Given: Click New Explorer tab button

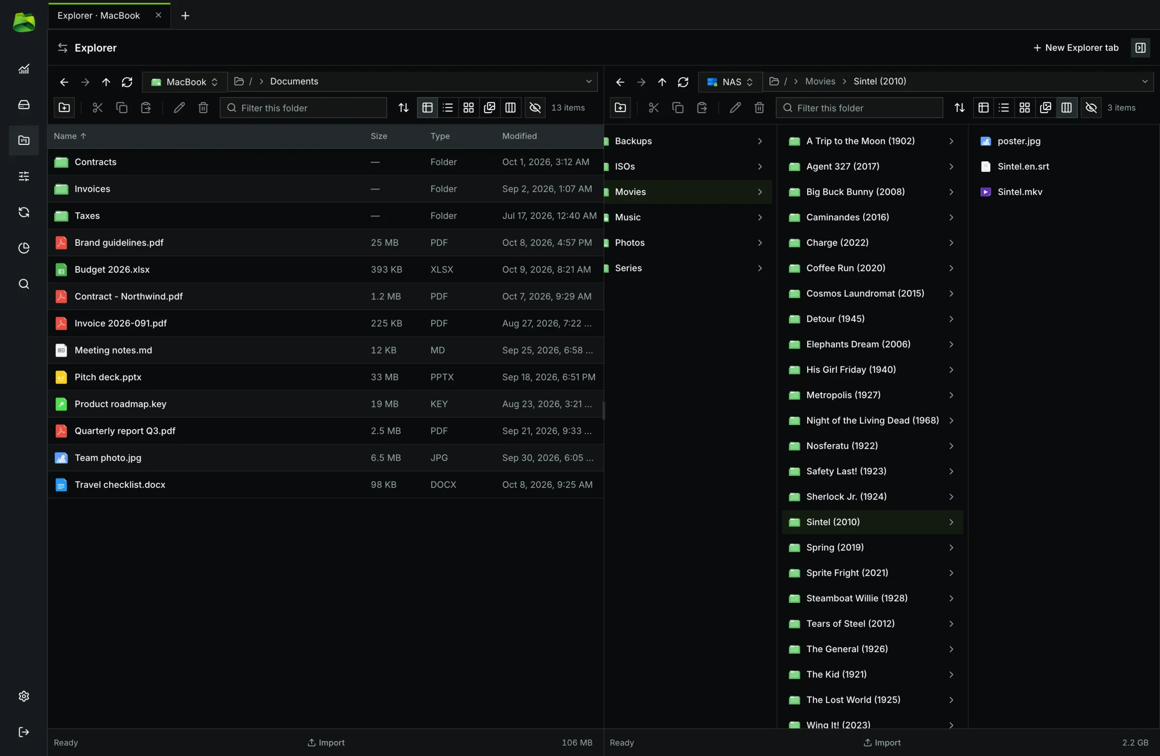Looking at the screenshot, I should (1076, 48).
